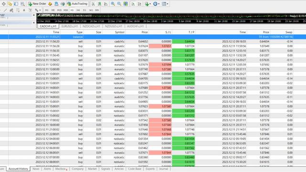Open the Journal terminal tab
Image resolution: width=306 pixels, height=172 pixels.
pyautogui.click(x=164, y=169)
